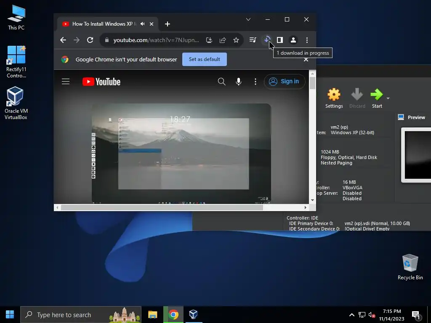Click the Optical Drive Empty entry
The image size is (431, 323).
pyautogui.click(x=367, y=229)
